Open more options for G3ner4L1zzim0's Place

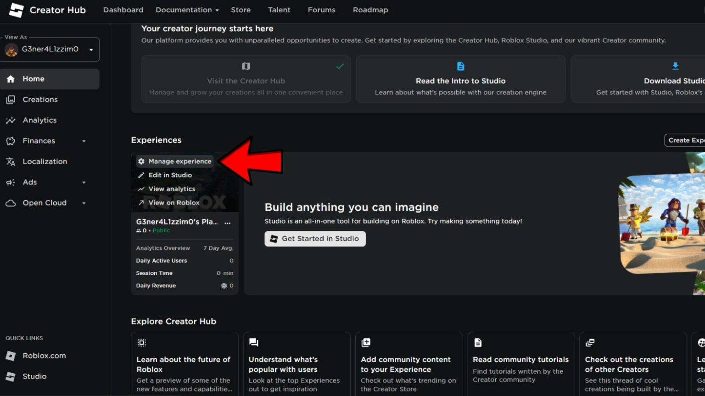[227, 223]
